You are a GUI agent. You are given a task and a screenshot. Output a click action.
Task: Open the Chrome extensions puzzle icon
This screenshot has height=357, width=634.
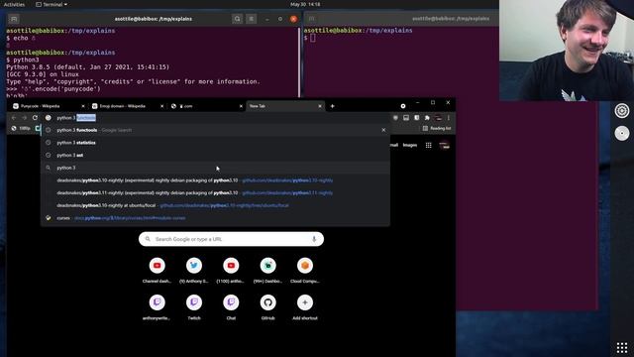[427, 118]
